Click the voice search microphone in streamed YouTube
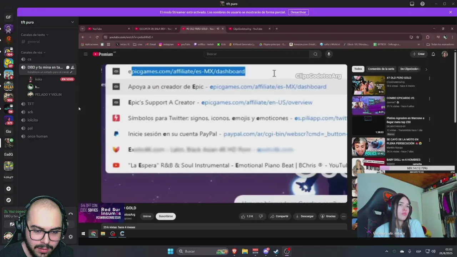 [x=329, y=54]
